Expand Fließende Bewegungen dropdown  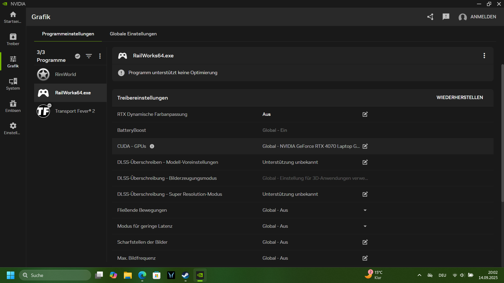[365, 210]
